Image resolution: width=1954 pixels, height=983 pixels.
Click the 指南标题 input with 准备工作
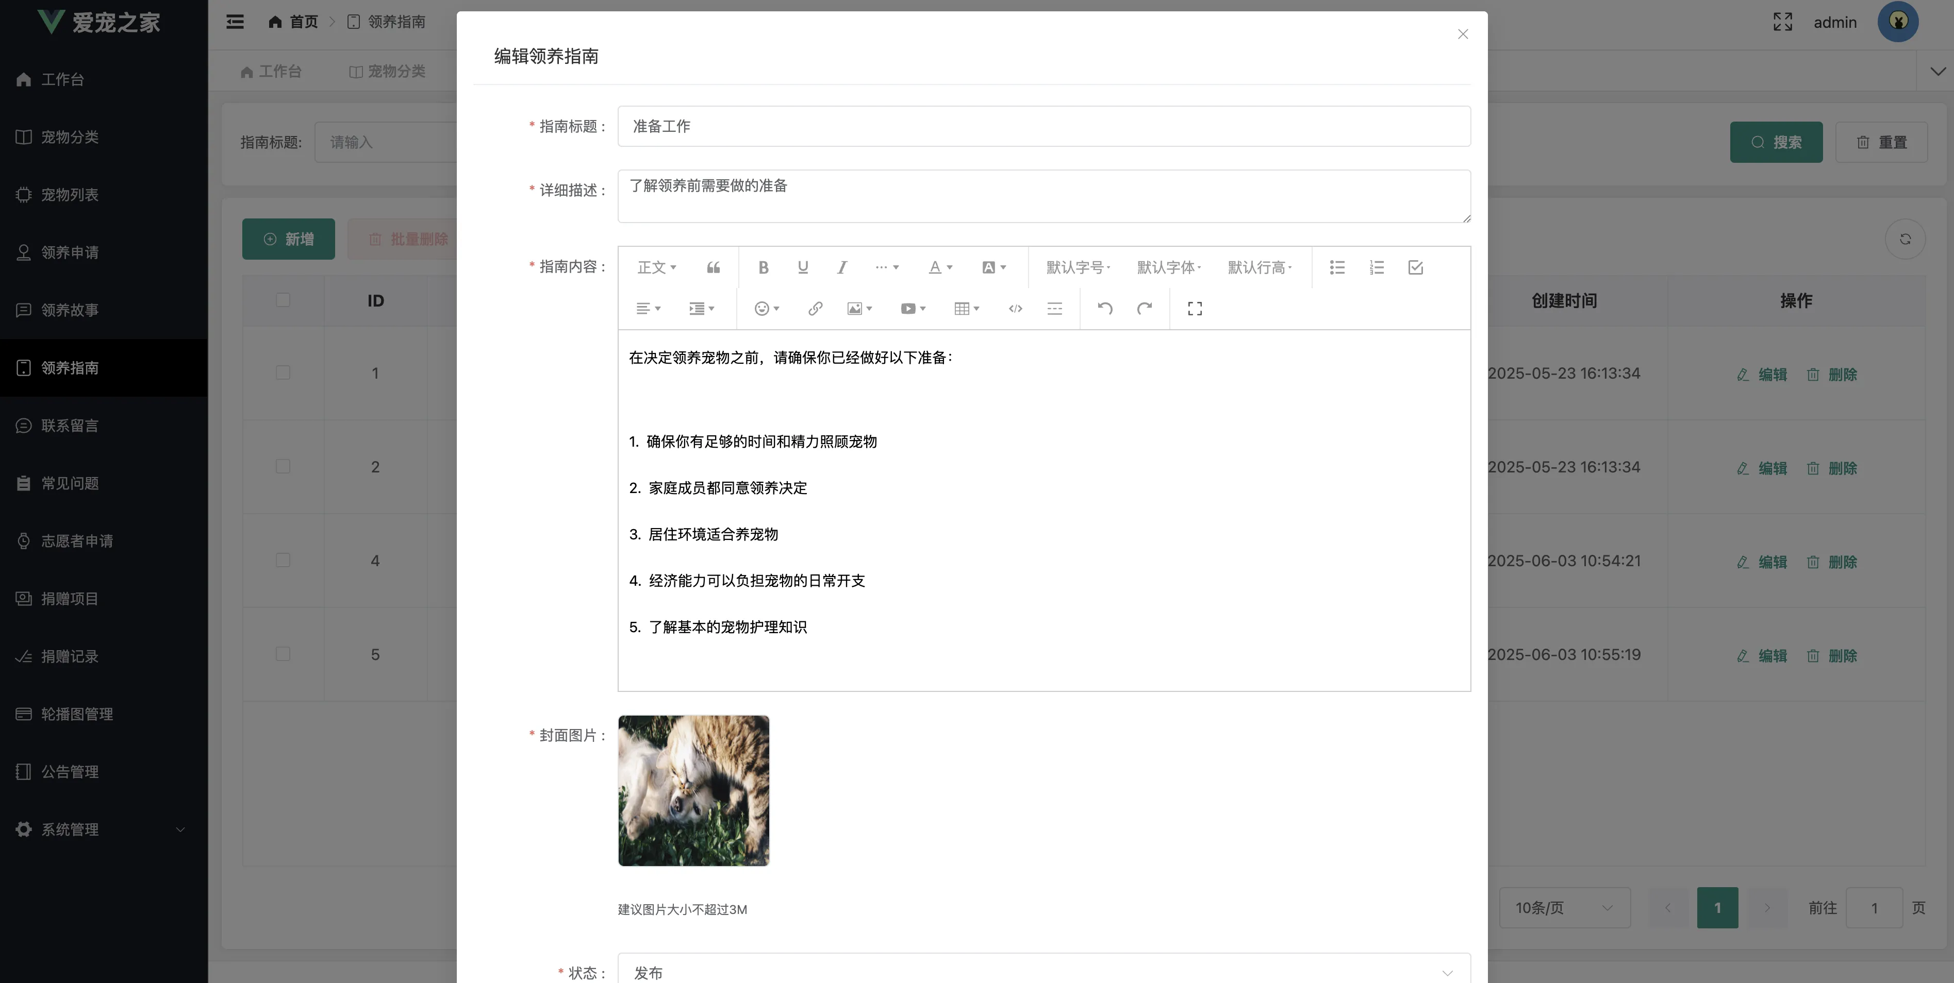[1044, 126]
